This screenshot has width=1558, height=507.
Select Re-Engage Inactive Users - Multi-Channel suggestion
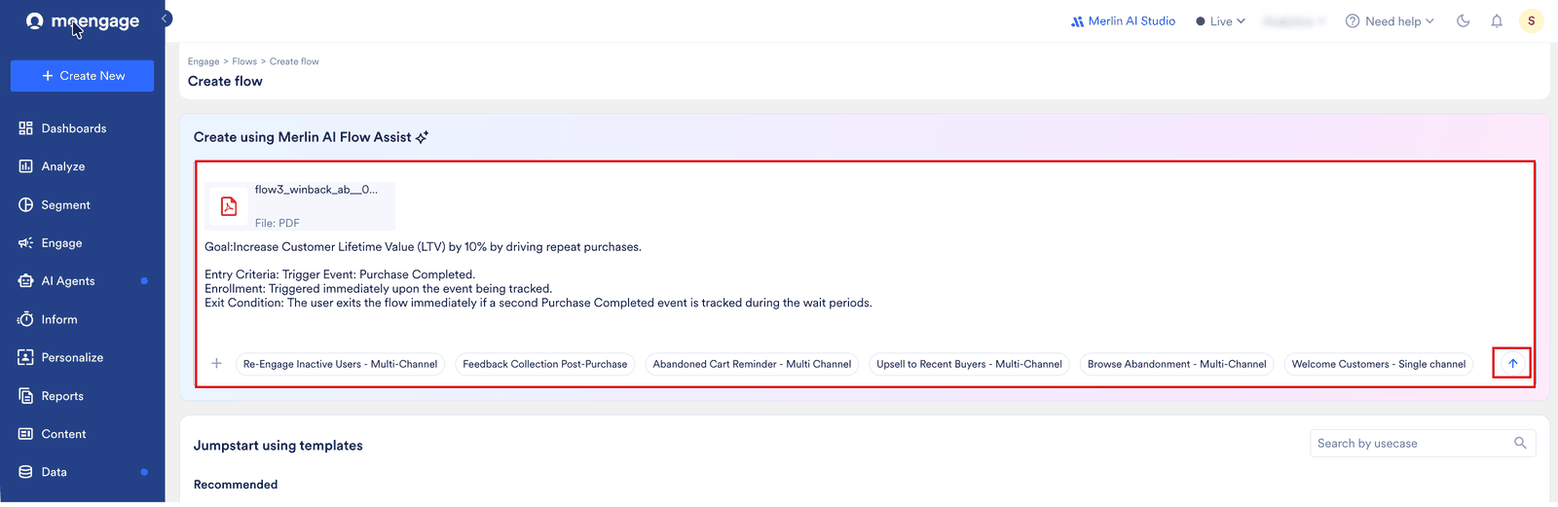[340, 365]
